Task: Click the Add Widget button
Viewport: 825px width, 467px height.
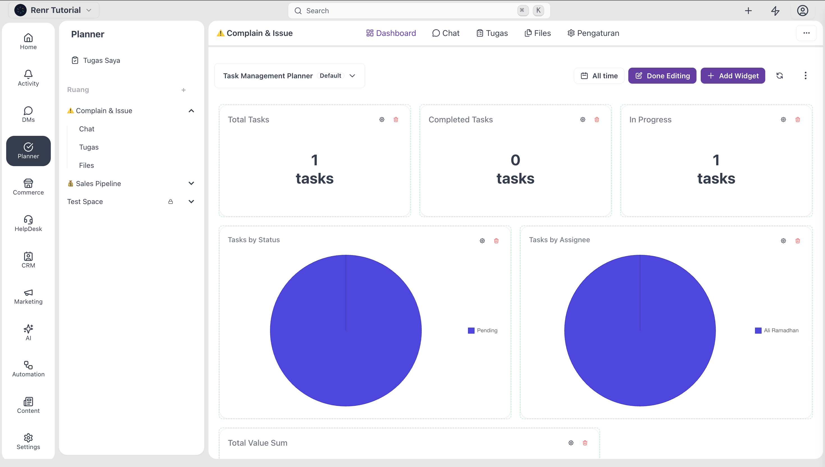Action: [732, 76]
